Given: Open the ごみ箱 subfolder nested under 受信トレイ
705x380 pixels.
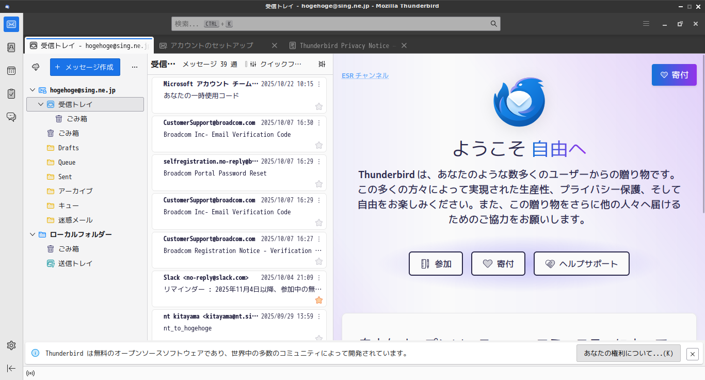Looking at the screenshot, I should point(85,119).
